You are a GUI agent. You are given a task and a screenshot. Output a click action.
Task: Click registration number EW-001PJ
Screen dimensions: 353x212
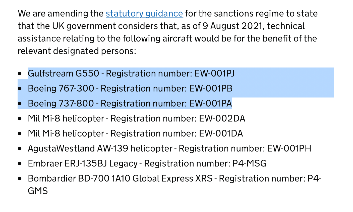pos(214,73)
